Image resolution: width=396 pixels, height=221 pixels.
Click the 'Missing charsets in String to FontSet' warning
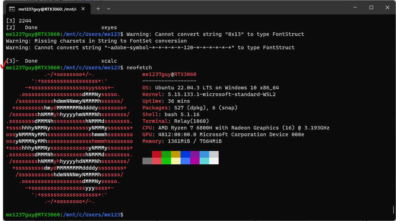(97, 41)
